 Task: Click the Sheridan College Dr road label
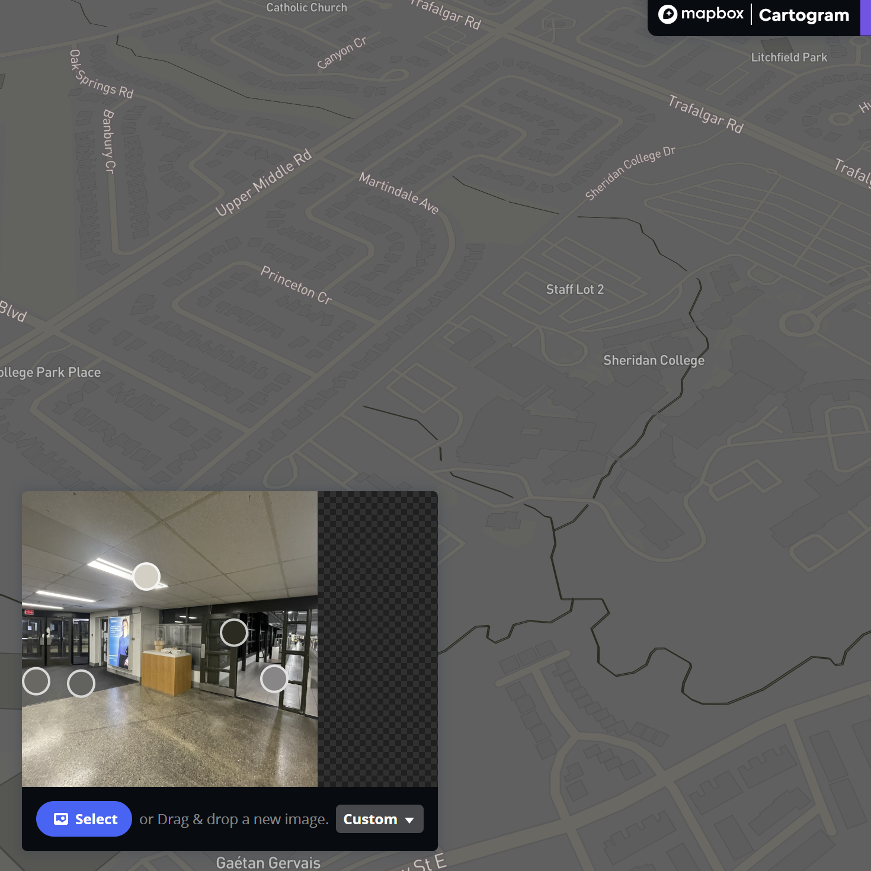pos(630,173)
